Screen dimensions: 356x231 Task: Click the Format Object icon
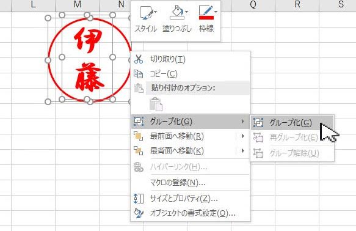(x=139, y=213)
